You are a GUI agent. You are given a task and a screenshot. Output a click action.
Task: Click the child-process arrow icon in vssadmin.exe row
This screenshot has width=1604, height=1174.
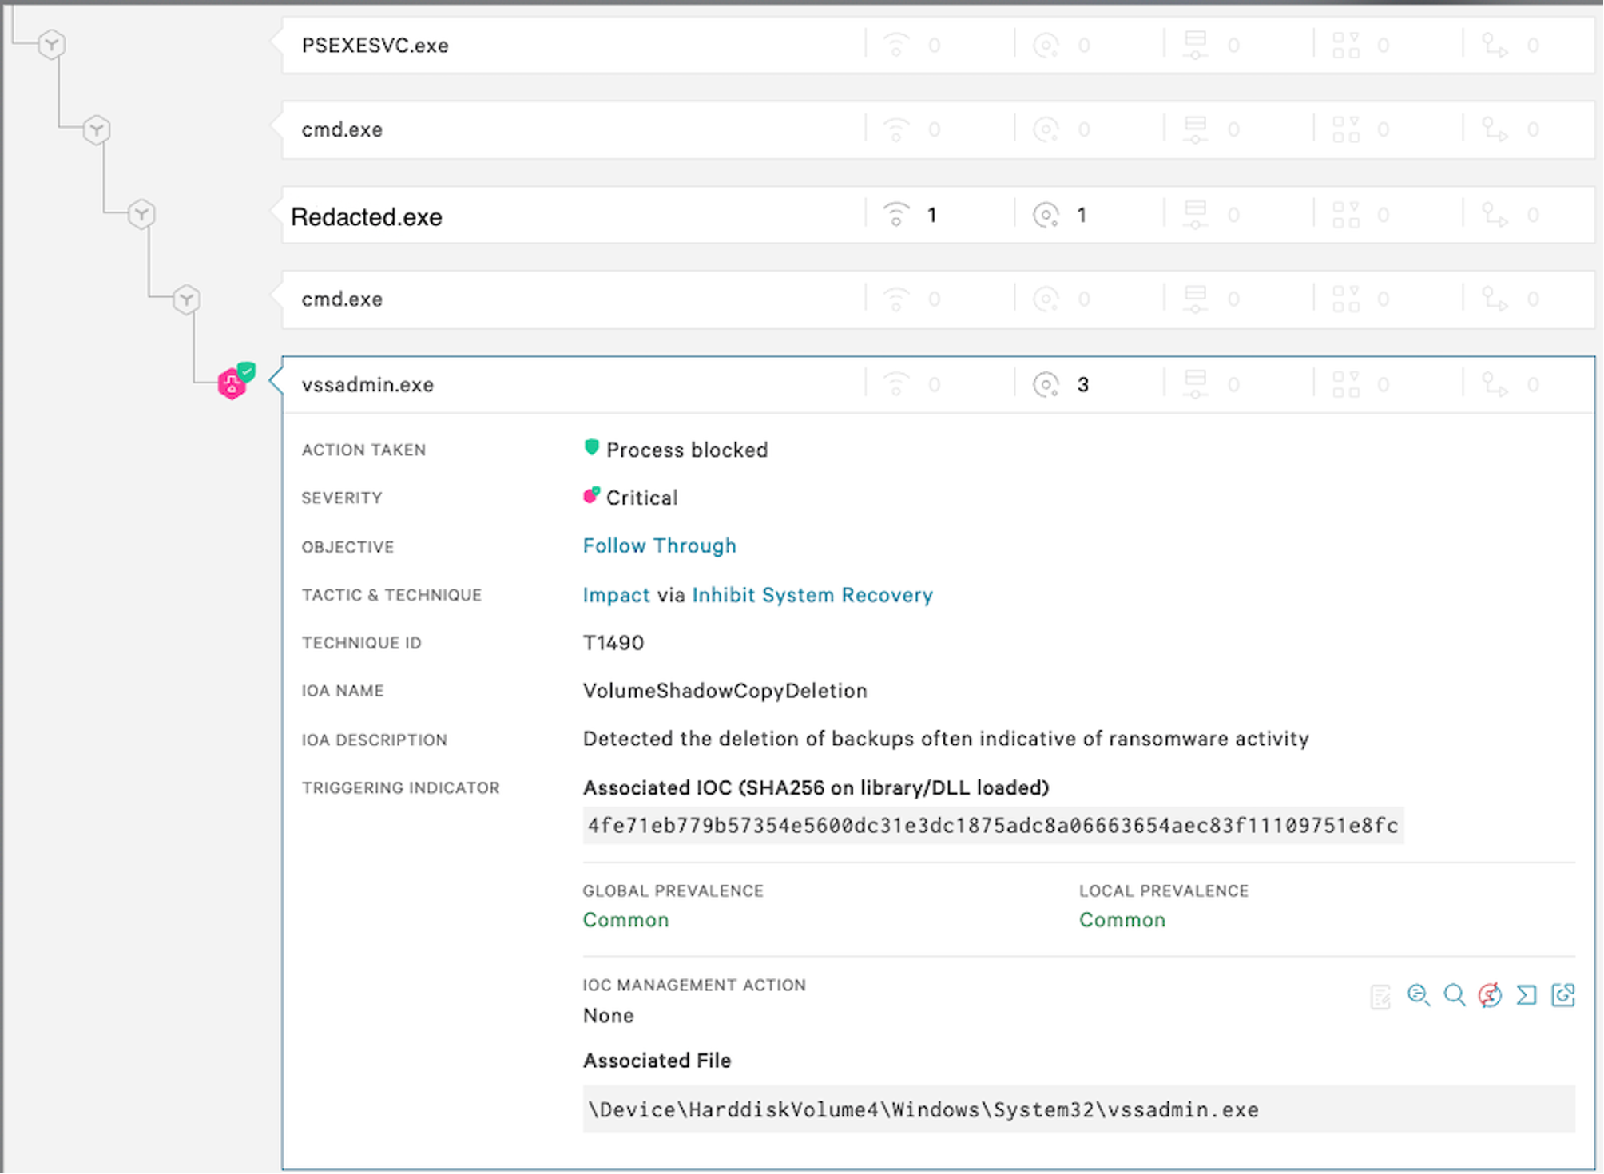pyautogui.click(x=1495, y=384)
